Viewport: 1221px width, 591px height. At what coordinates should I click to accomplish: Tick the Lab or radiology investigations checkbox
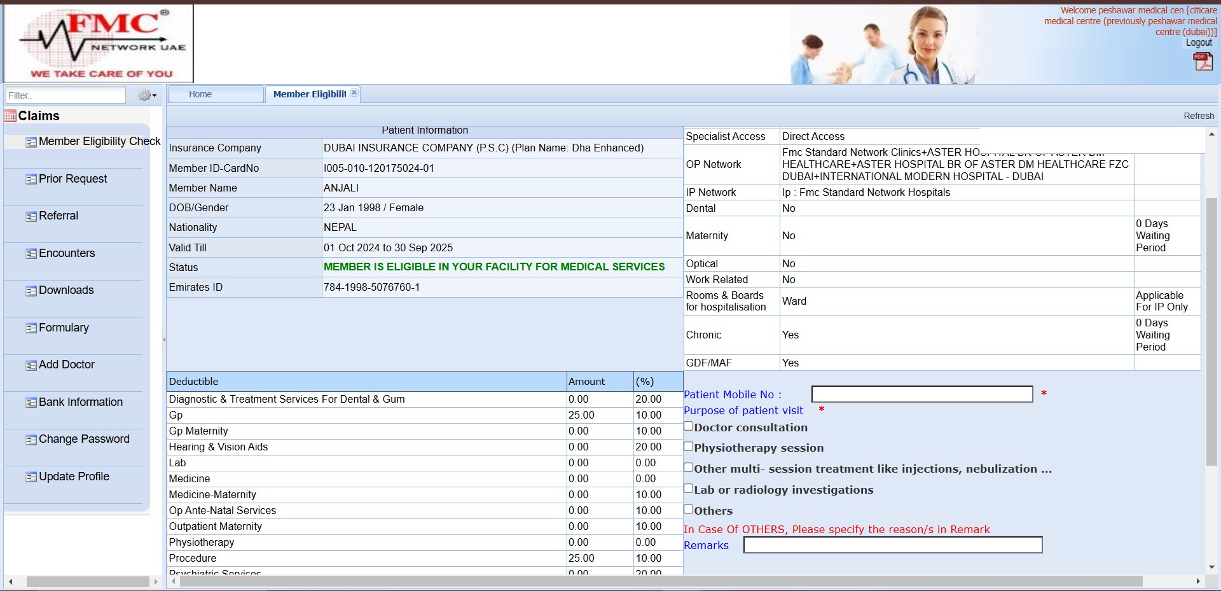[x=688, y=489]
